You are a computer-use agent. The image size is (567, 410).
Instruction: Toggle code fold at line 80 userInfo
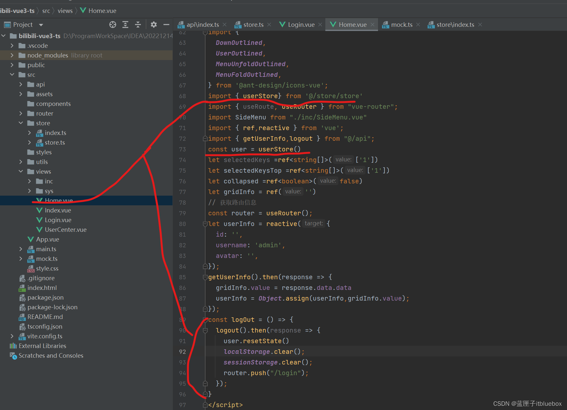tap(205, 224)
